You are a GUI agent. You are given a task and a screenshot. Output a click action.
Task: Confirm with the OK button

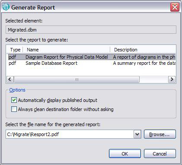tap(125, 154)
